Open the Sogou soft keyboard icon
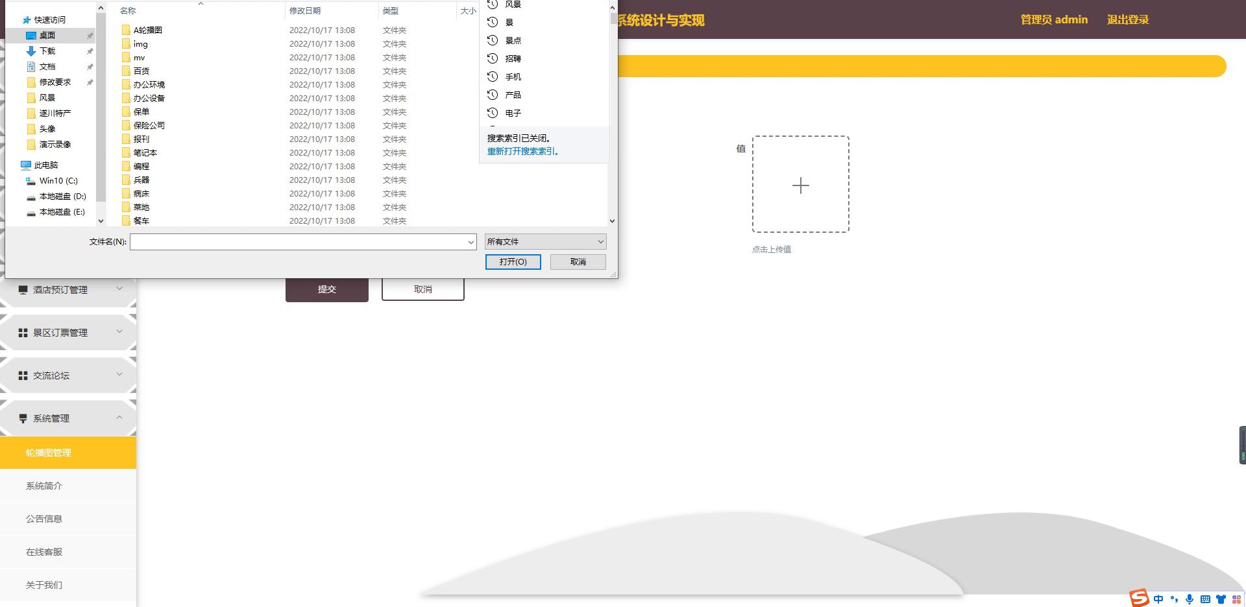1246x607 pixels. (1205, 599)
